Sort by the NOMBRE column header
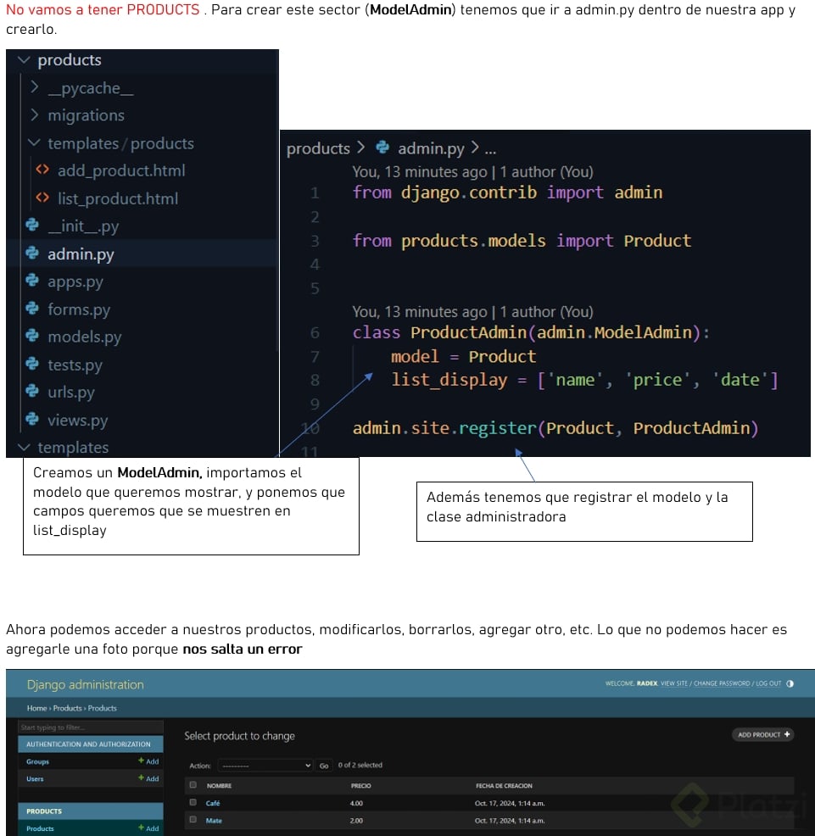 [x=219, y=785]
